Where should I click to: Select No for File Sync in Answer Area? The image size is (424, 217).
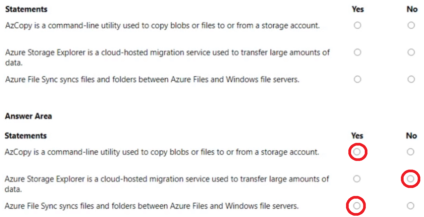[x=411, y=206]
